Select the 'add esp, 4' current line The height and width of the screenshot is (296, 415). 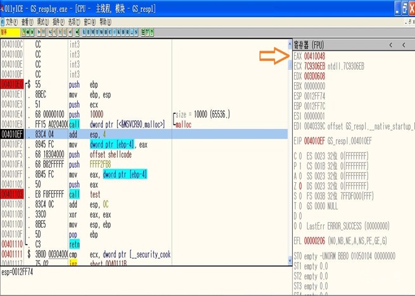(x=144, y=134)
